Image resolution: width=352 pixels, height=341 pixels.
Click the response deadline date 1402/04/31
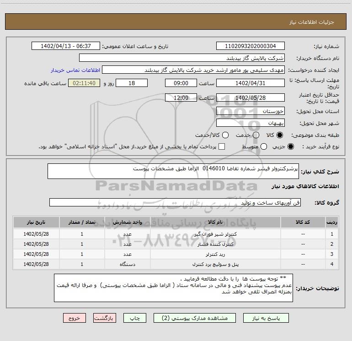[x=251, y=83]
